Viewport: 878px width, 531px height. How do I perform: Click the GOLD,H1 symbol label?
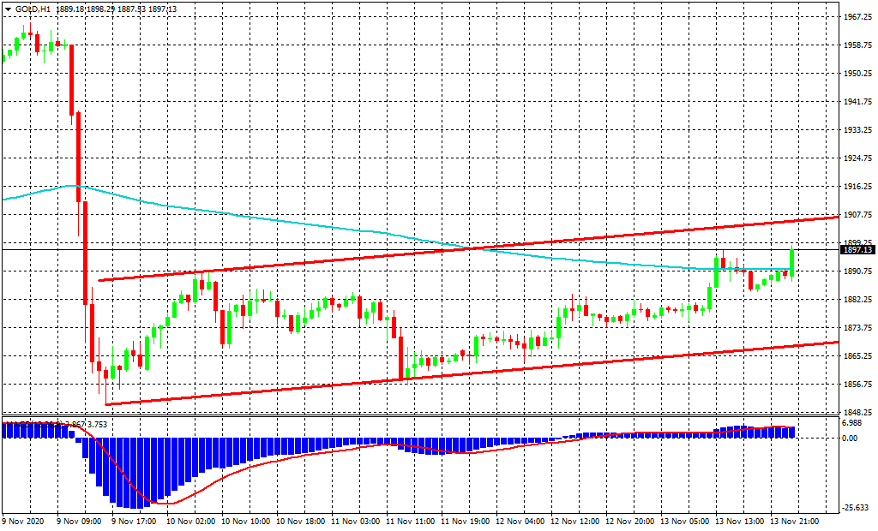32,8
